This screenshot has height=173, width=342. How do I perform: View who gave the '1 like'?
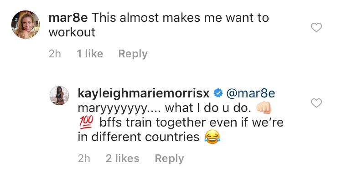point(90,54)
